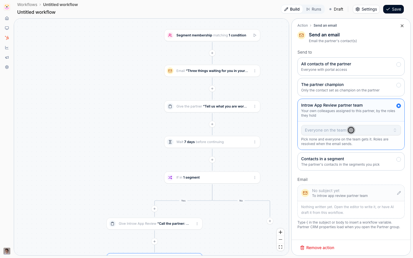Select 'All contacts of the partner' radio
This screenshot has height=258, width=413.
[399, 64]
